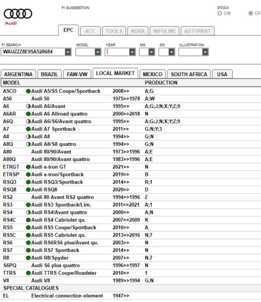Open the SOUTH AFRICA market tab
261x302 pixels.
click(x=189, y=74)
